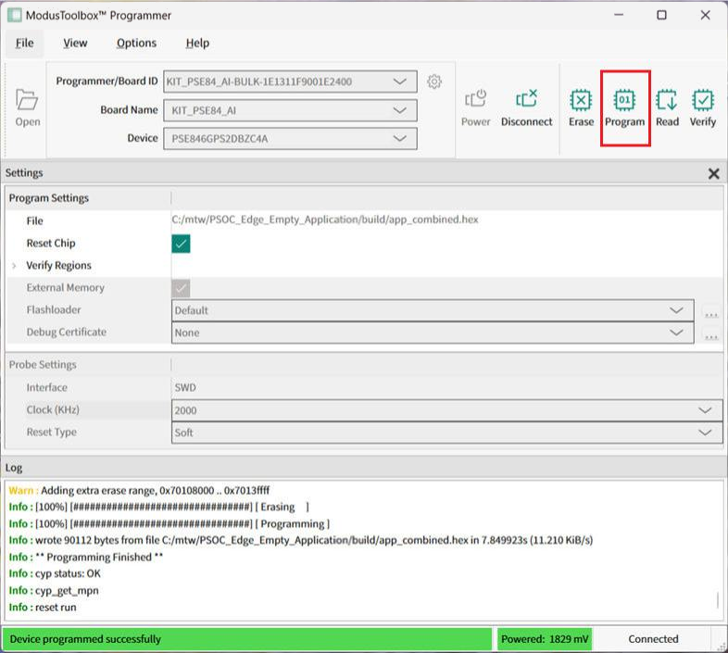Click the Program chip icon
The height and width of the screenshot is (653, 728).
pos(624,100)
